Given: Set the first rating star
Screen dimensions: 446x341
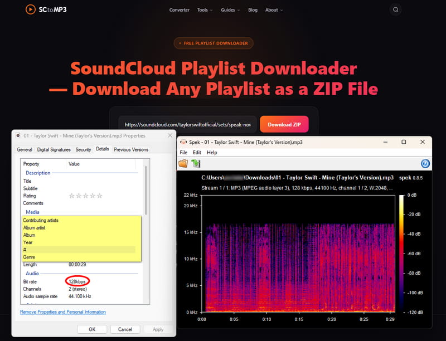Looking at the screenshot, I should point(72,196).
